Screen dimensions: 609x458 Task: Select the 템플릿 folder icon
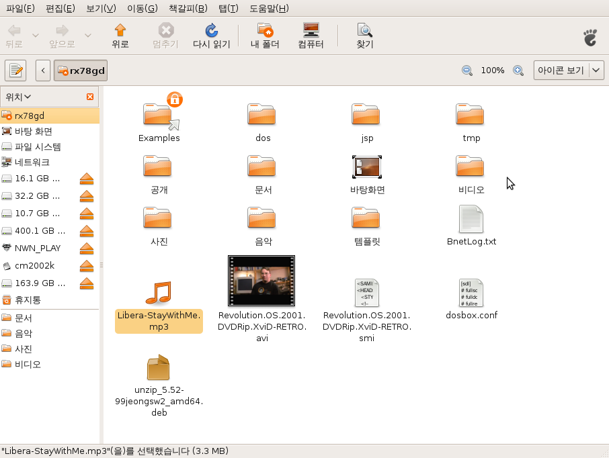[x=366, y=218]
